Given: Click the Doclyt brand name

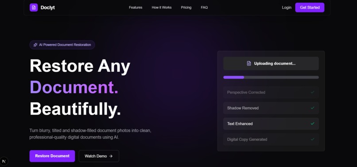Looking at the screenshot, I should [47, 8].
